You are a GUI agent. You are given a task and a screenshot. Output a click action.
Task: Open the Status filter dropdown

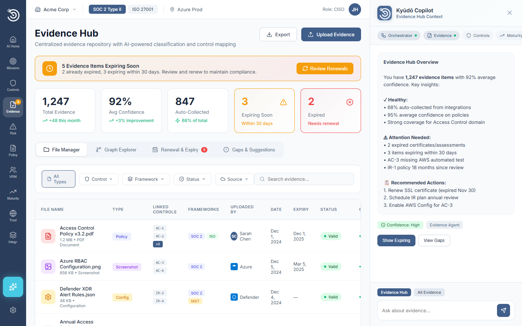coord(192,179)
